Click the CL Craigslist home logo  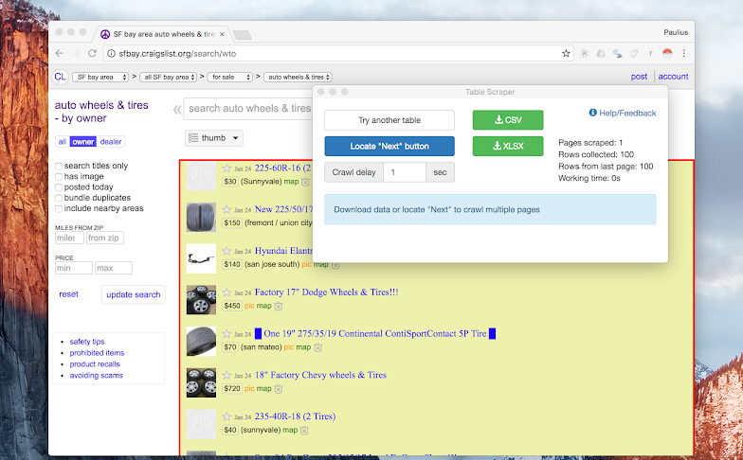click(60, 77)
